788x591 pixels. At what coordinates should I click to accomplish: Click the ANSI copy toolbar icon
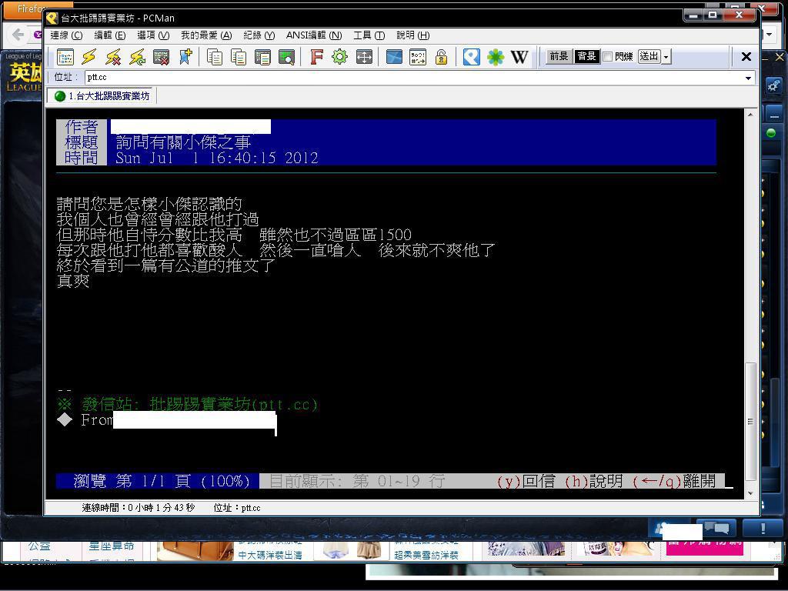coord(239,57)
